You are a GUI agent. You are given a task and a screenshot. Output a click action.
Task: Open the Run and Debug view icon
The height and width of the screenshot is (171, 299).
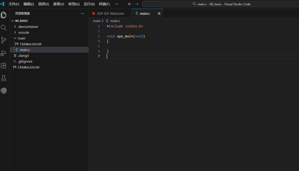click(x=3, y=53)
